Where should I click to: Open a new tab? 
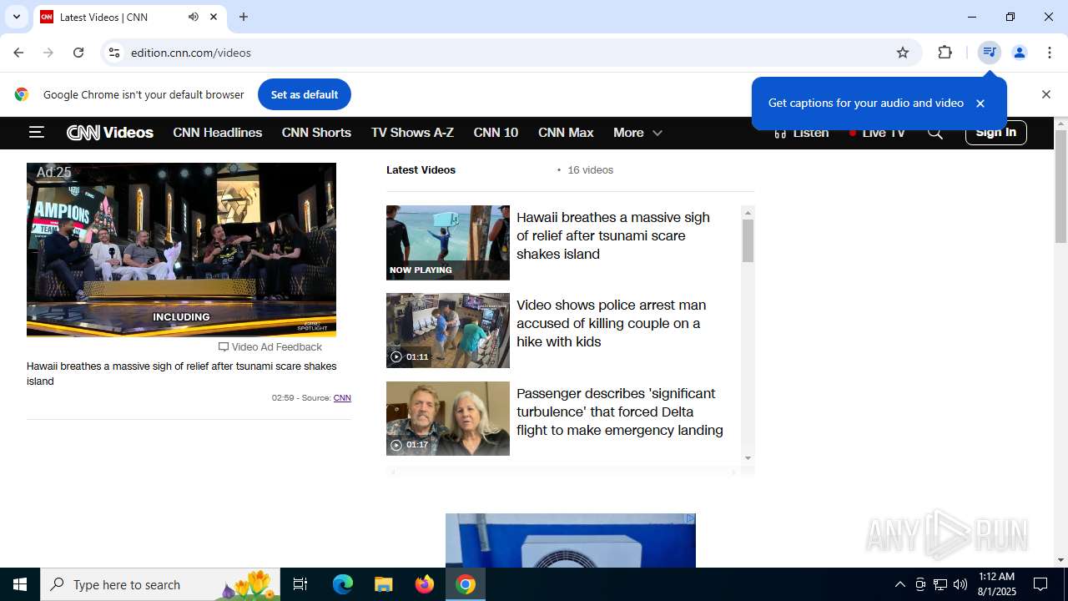[244, 17]
